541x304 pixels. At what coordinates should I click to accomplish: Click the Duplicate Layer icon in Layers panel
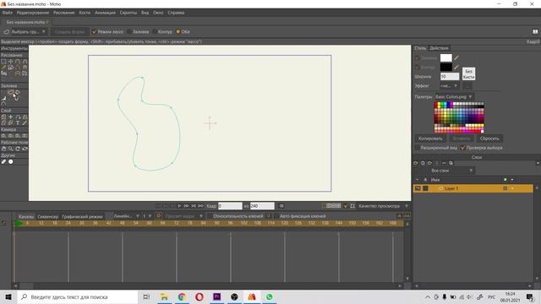pos(423,163)
